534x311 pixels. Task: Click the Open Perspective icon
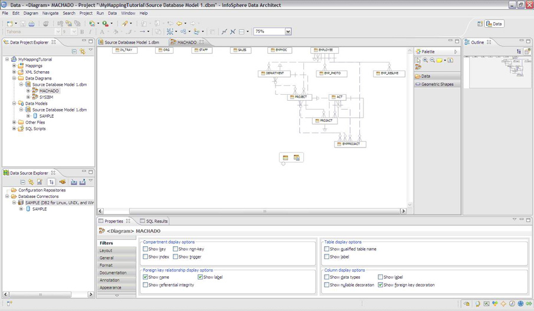[480, 24]
